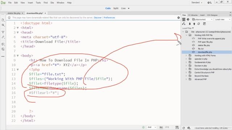Open the Dreamweaver Dw logo menu
232x130 pixels.
pyautogui.click(x=3, y=3)
